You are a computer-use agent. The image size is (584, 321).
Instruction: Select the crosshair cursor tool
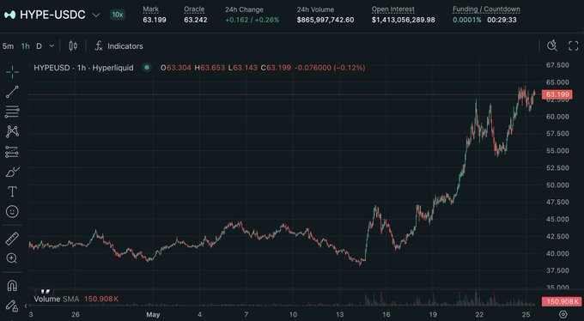coord(12,72)
